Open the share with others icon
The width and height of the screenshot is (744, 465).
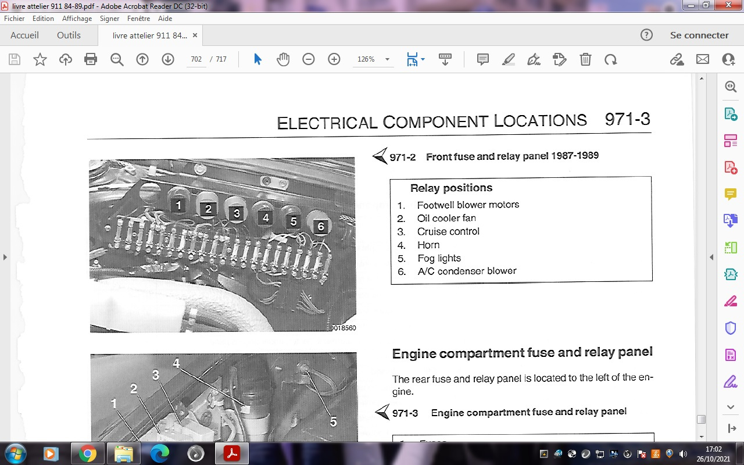pyautogui.click(x=728, y=59)
